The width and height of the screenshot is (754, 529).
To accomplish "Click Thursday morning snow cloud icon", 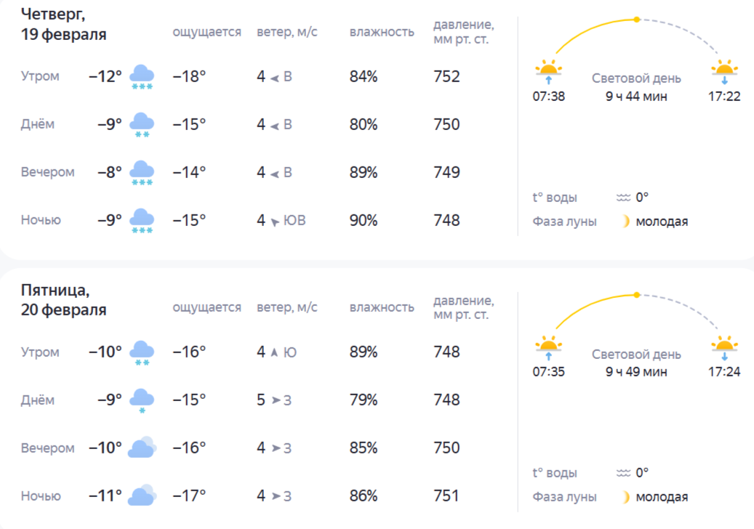I will pyautogui.click(x=142, y=76).
